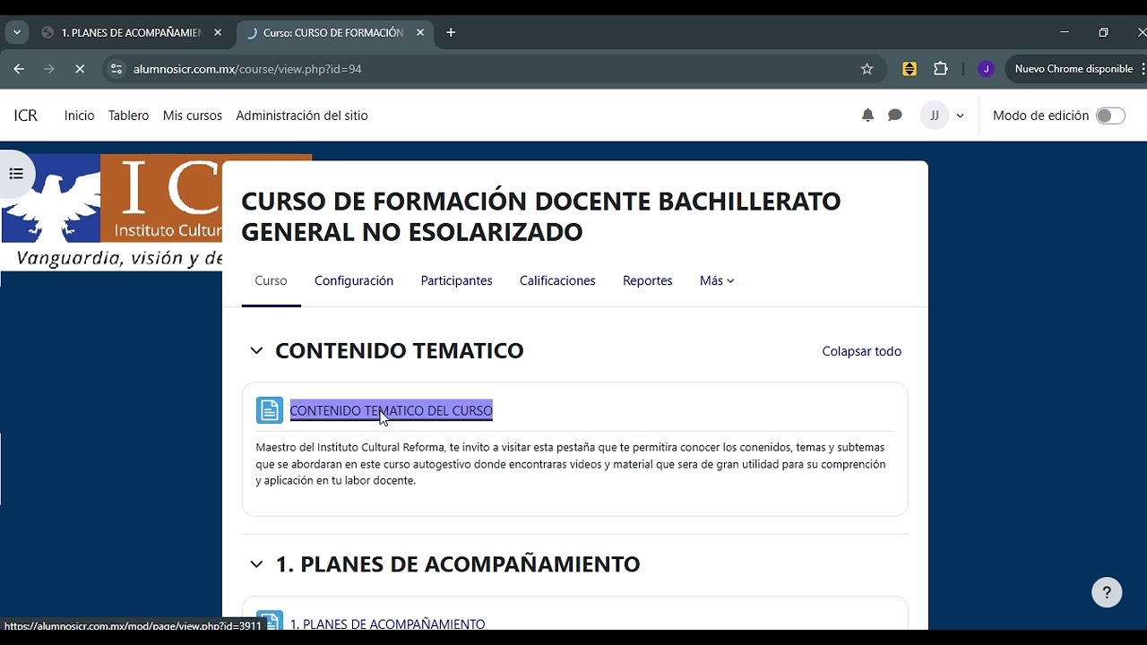Click the course title heading text
This screenshot has height=645, width=1147.
coord(541,216)
